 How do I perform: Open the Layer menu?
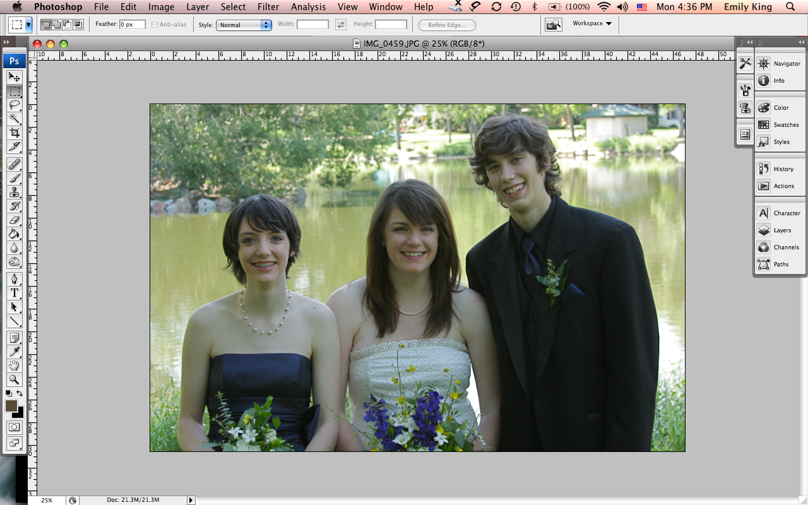(198, 7)
